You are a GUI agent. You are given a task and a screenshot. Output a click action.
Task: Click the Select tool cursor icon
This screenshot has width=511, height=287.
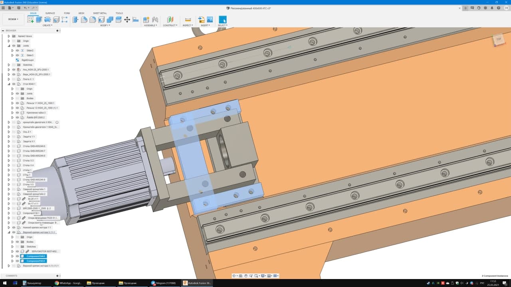[222, 20]
